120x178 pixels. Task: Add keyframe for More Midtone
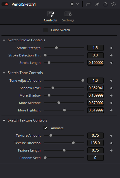click(111, 103)
